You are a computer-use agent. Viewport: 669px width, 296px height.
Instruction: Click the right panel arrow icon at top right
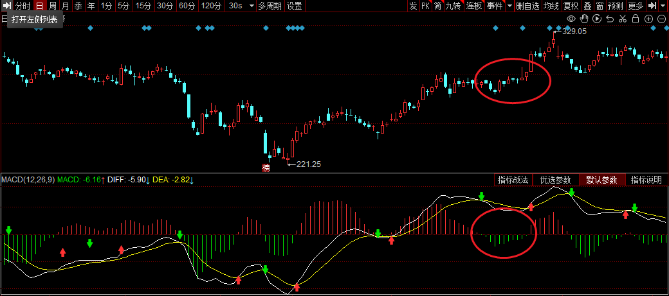tap(652, 6)
